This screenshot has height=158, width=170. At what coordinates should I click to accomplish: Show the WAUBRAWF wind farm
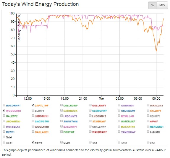90,131
